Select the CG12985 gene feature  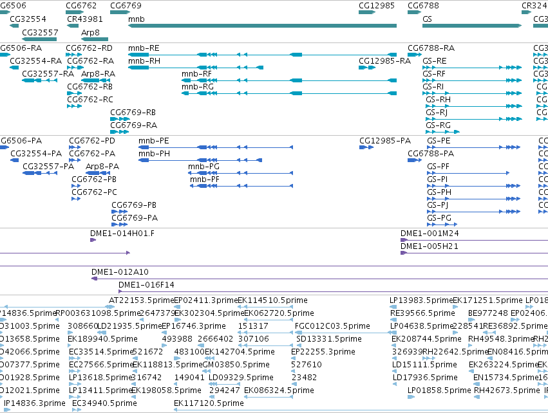pos(366,12)
